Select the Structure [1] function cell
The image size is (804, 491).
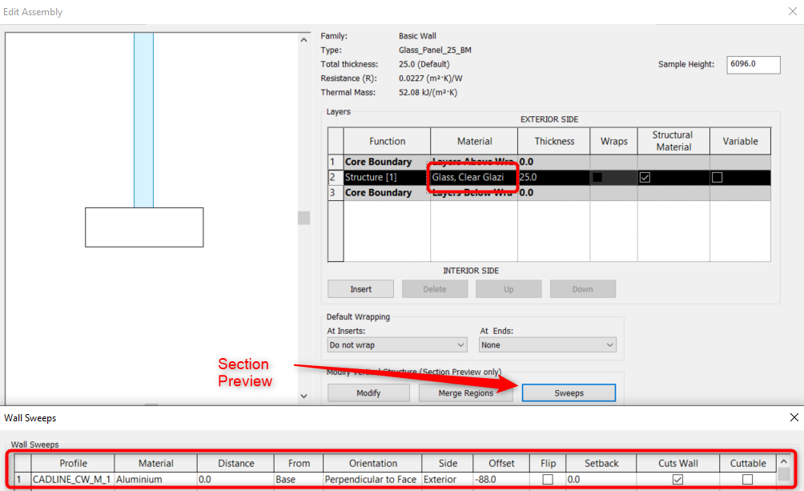coord(372,177)
